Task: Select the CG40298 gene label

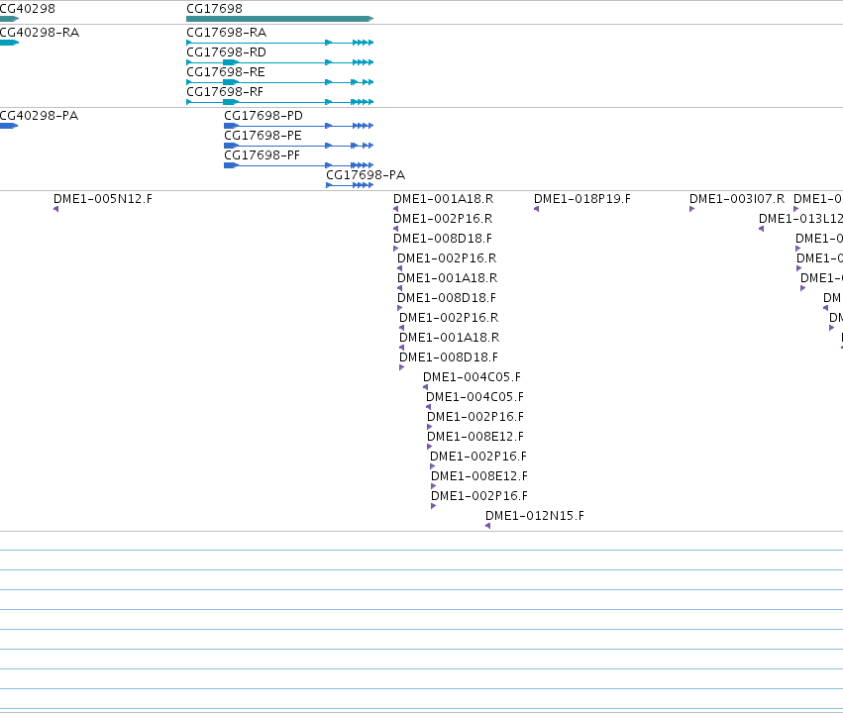Action: point(27,9)
